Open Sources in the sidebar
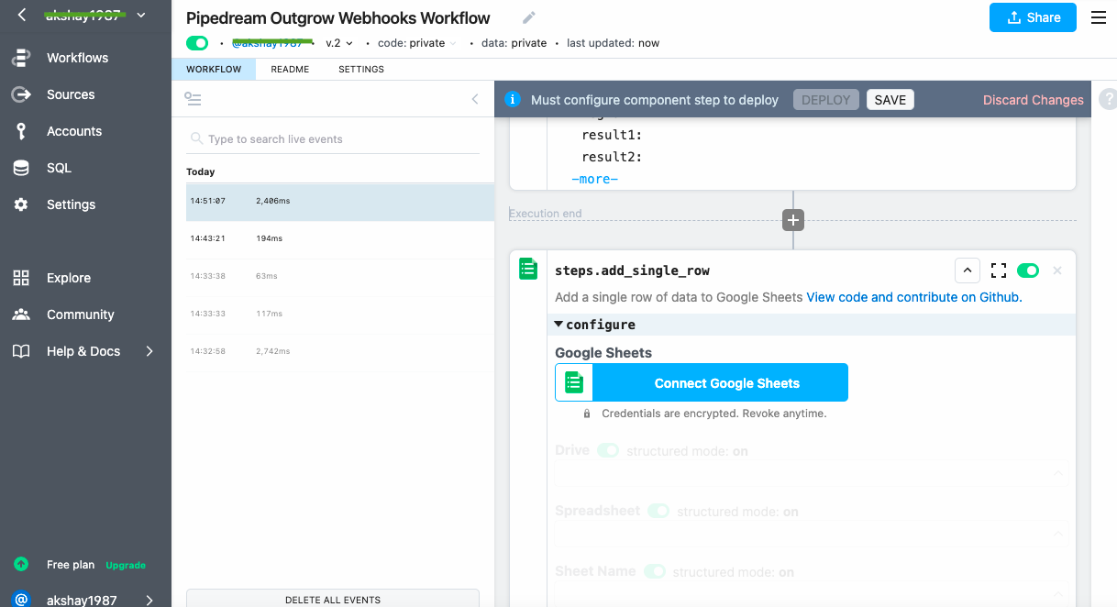1117x607 pixels. click(x=71, y=94)
